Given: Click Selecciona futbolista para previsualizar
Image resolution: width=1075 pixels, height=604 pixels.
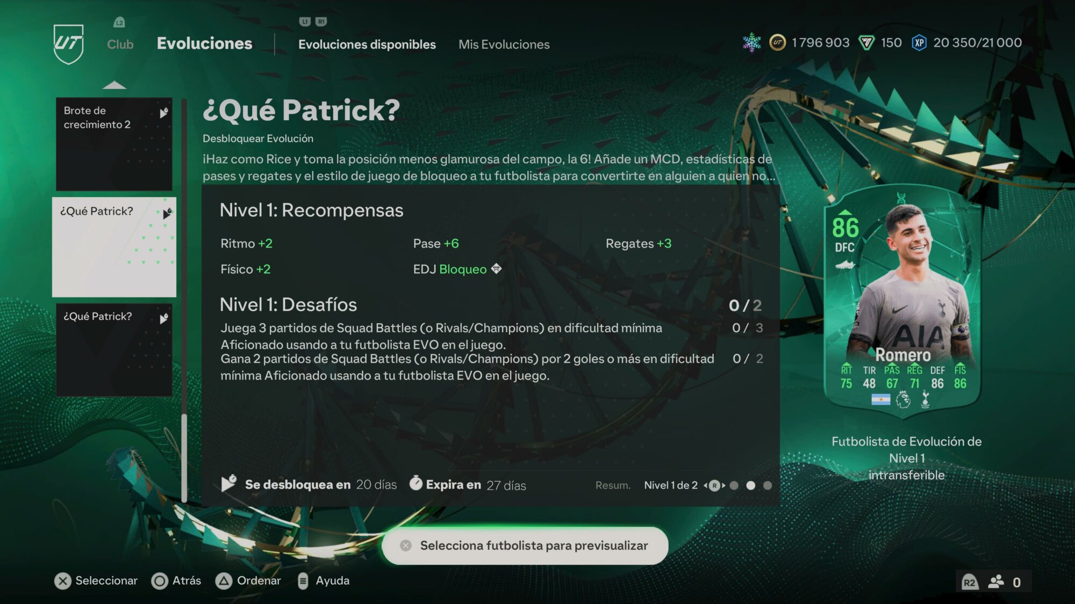Looking at the screenshot, I should (x=525, y=545).
